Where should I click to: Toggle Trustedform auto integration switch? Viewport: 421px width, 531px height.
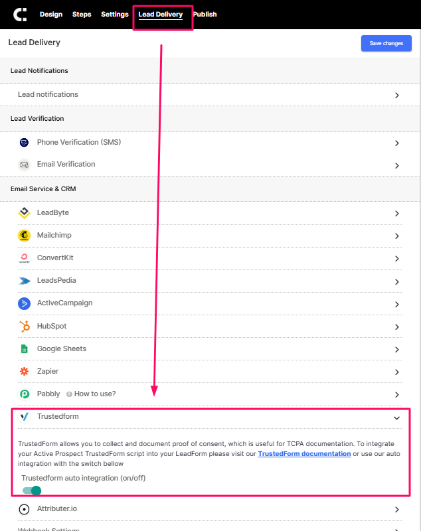click(x=32, y=491)
